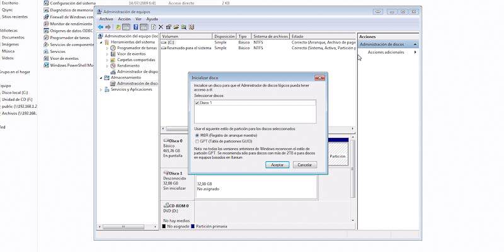Viewport: 504px width, 252px height.
Task: Click the drive icon of volume (C:)
Action: click(164, 42)
